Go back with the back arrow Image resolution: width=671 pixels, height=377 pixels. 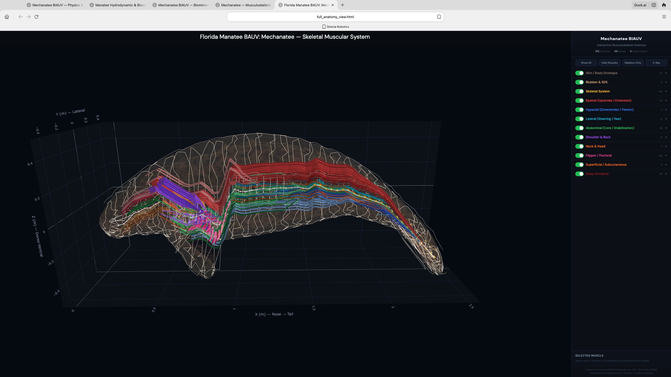point(21,17)
